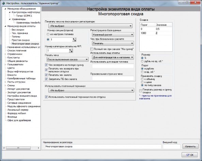Click the tree horizontal scrollbar thumb
202x161 pixels.
coord(18,148)
